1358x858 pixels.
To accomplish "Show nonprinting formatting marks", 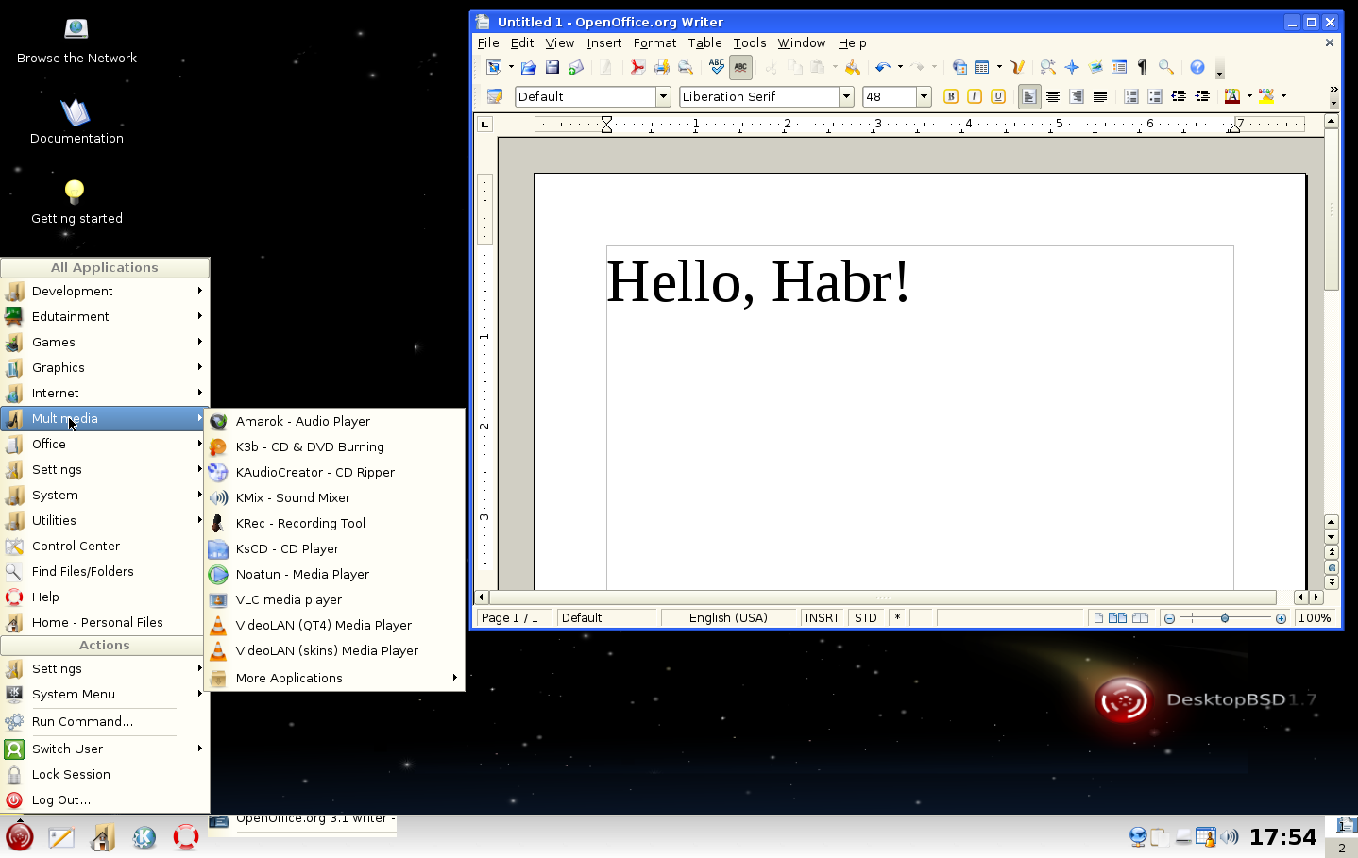I will (x=1141, y=67).
